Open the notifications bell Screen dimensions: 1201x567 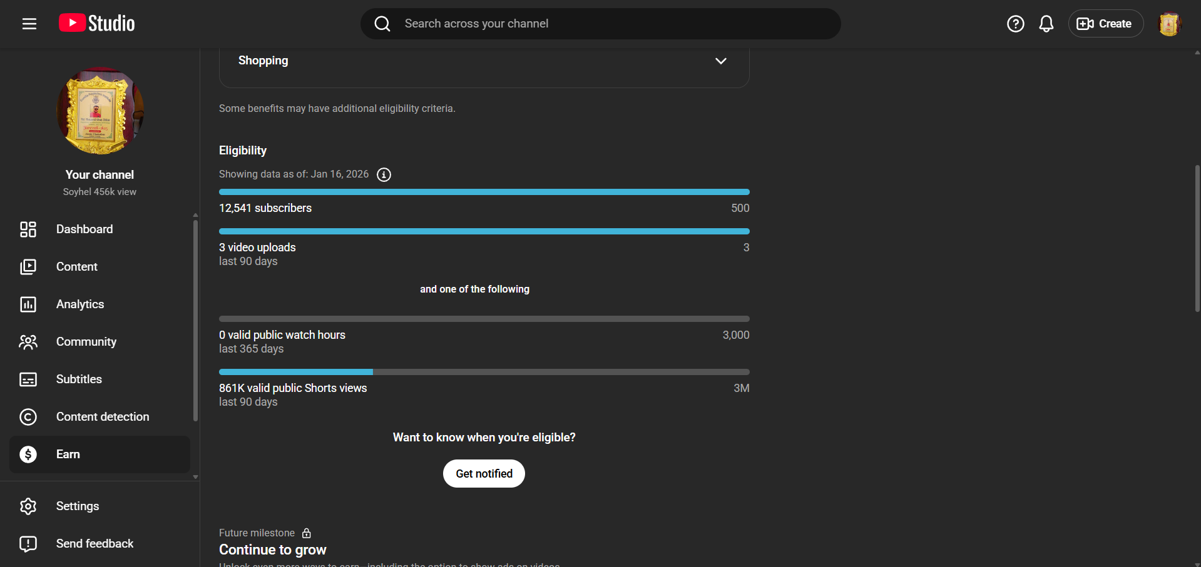(1046, 24)
